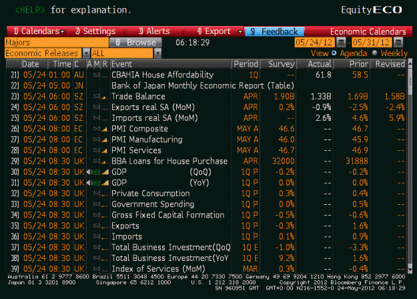Click the 1.33B actual value
417x299 pixels.
coord(321,97)
